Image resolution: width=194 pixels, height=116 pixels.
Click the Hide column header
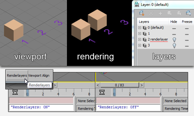tap(173, 22)
